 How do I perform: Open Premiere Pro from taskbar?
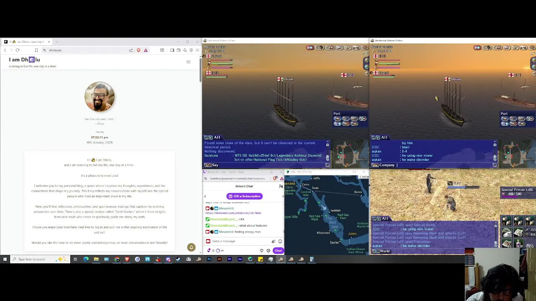point(229,260)
